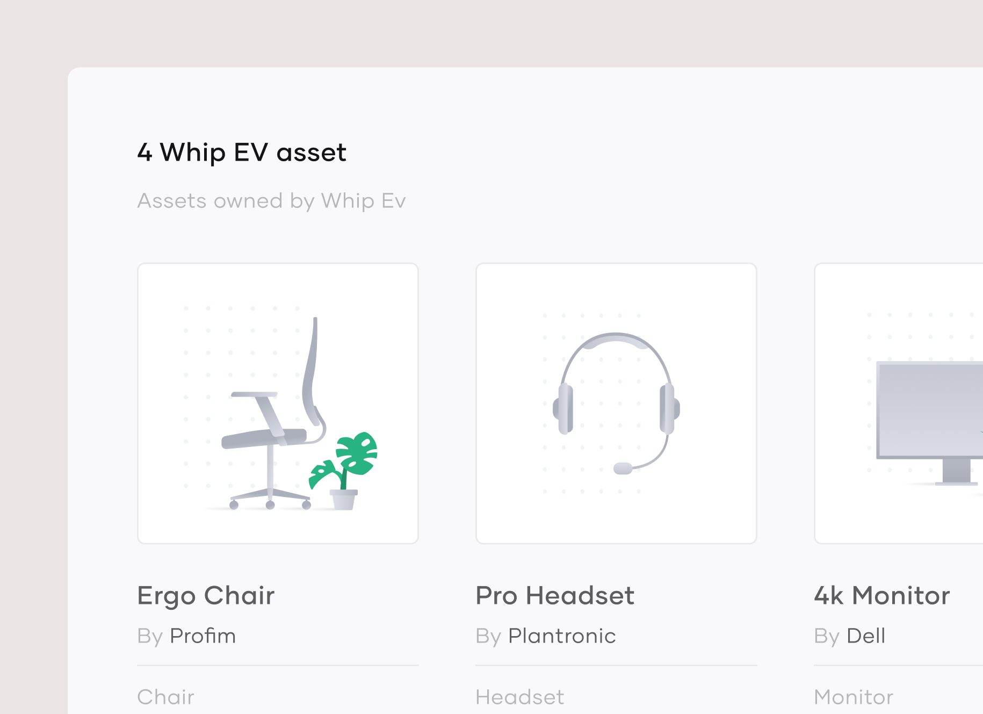Open the Ergo Chair asset title

click(206, 595)
